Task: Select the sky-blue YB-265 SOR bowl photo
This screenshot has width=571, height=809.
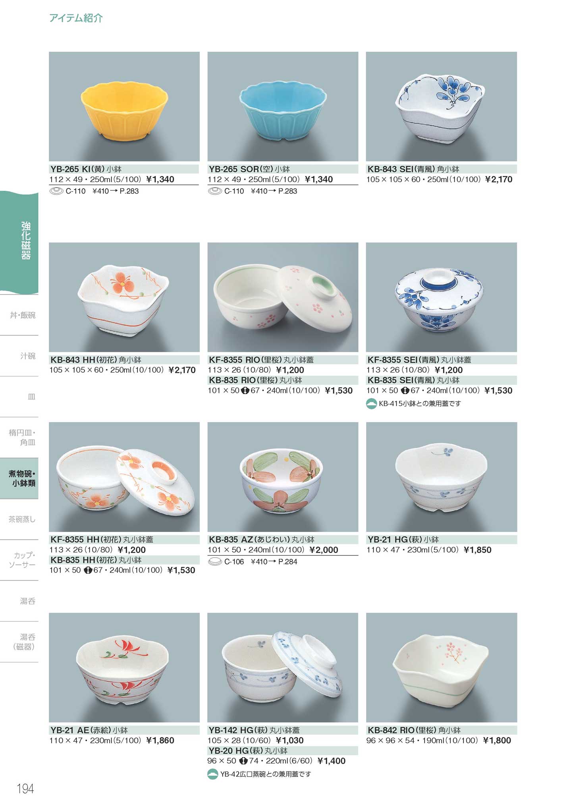Action: coord(283,106)
